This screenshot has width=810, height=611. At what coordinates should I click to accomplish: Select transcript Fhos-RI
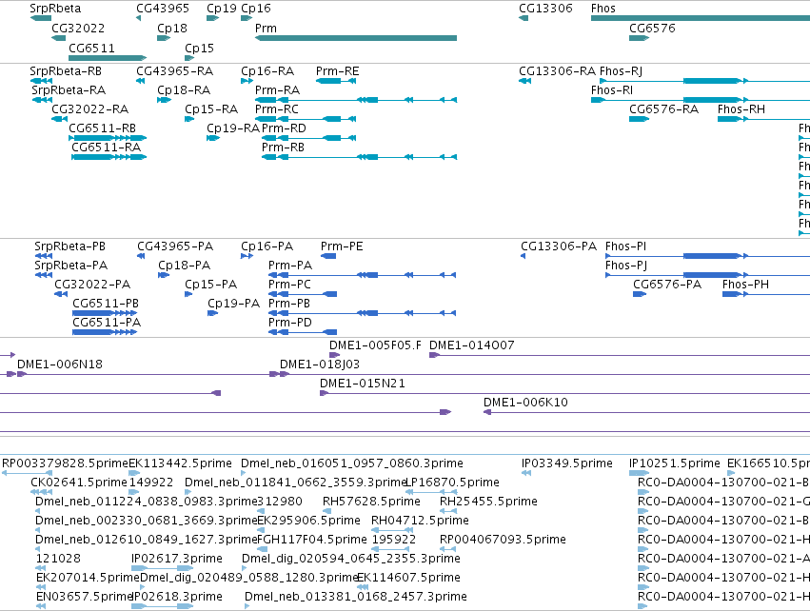point(612,90)
